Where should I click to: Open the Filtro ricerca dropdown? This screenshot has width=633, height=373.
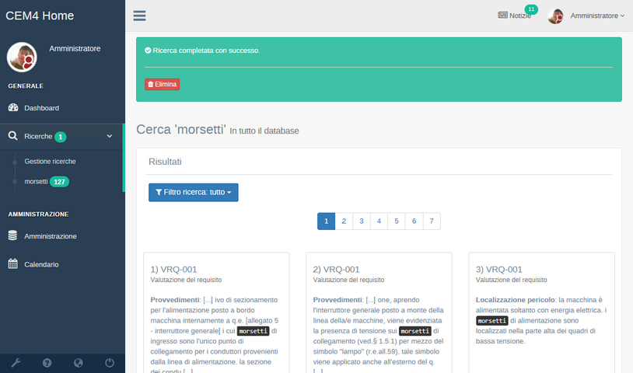(193, 192)
